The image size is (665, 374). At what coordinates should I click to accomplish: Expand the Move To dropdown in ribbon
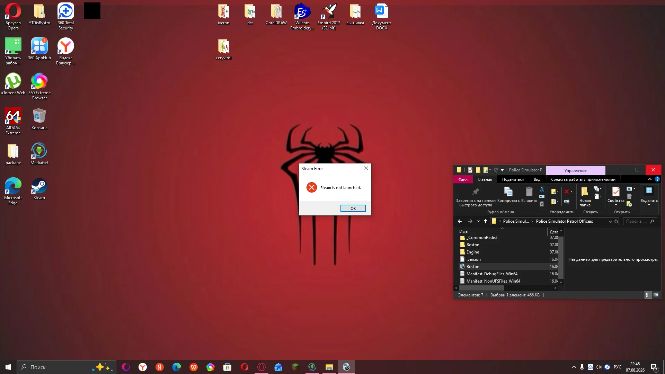point(558,192)
